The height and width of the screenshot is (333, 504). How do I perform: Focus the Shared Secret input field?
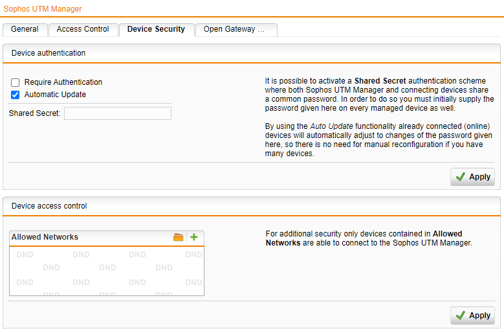pos(118,113)
